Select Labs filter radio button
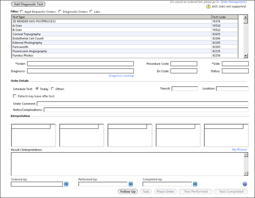This screenshot has height=198, width=255. click(x=91, y=11)
